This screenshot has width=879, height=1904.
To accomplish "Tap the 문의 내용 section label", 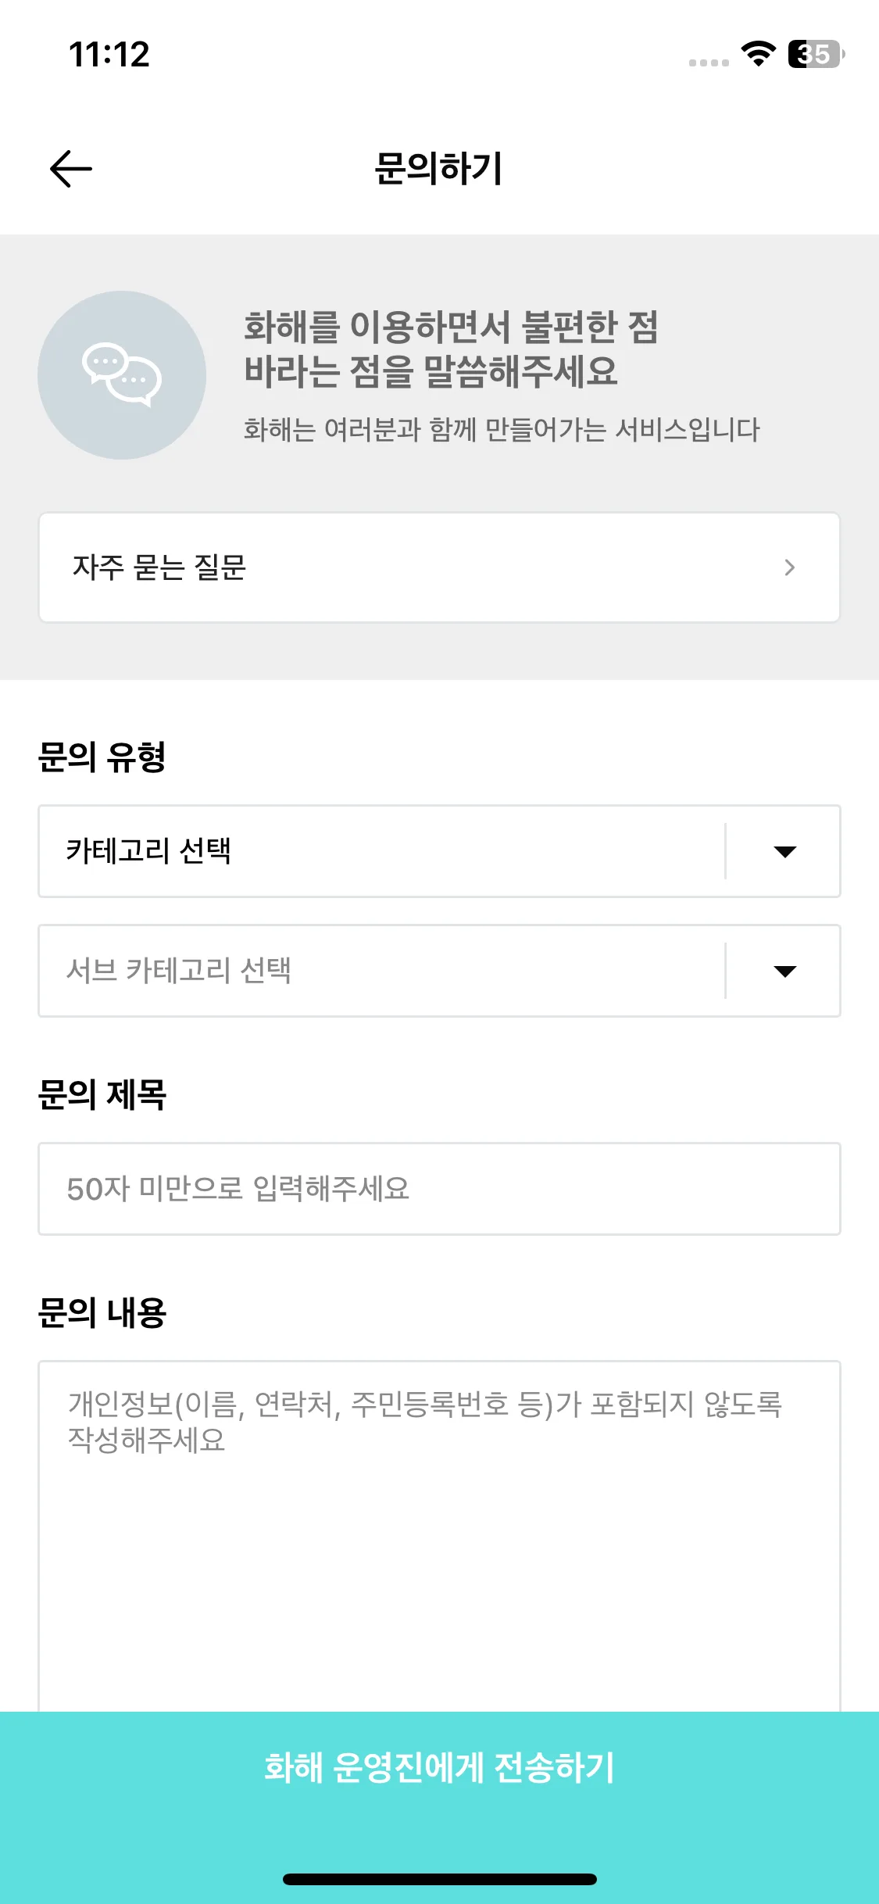I will click(x=102, y=1312).
